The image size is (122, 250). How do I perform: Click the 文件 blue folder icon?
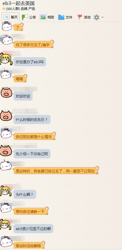tap(61, 17)
